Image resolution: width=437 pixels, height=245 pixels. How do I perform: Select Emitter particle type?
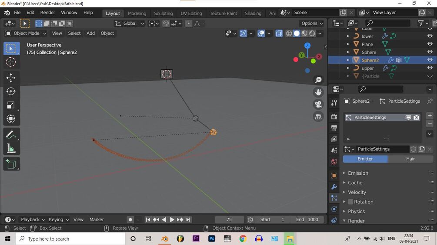coord(365,159)
